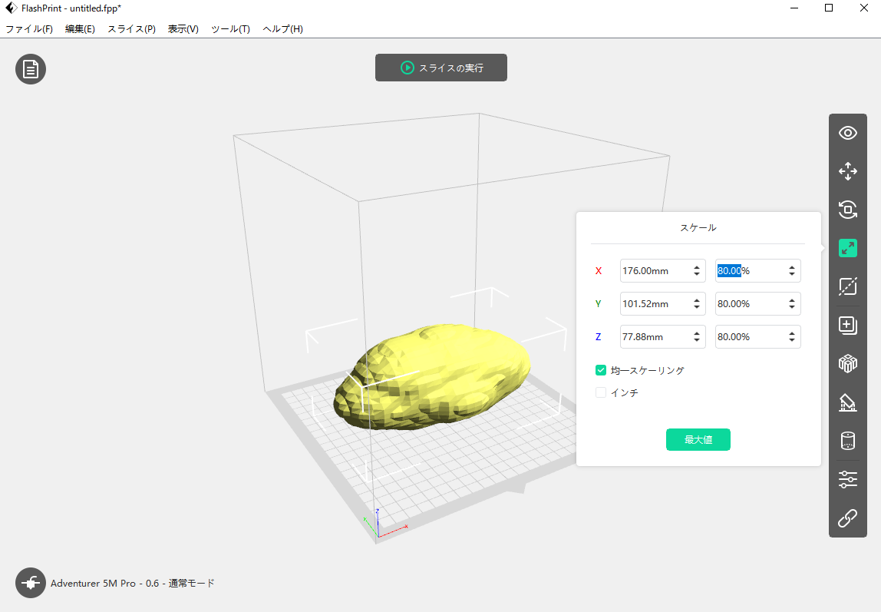881x612 pixels.
Task: Open the ファイル(F) menu
Action: pyautogui.click(x=29, y=29)
